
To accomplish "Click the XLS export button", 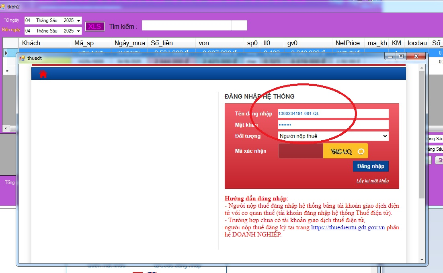I will pos(95,26).
